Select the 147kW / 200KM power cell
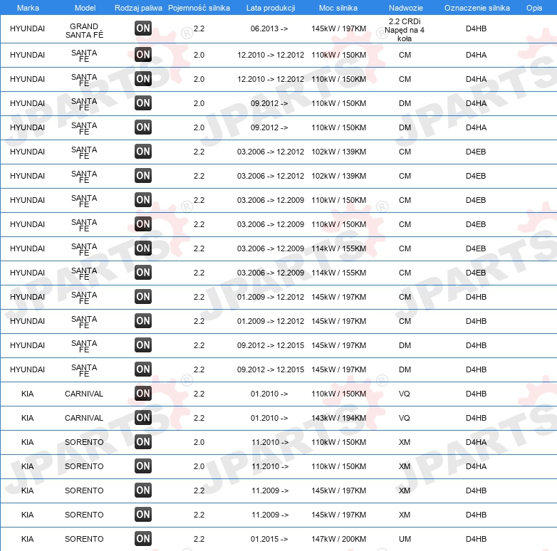The height and width of the screenshot is (551, 557). click(x=338, y=539)
